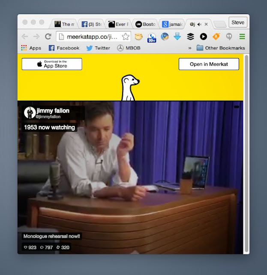Click jimmy fallon's profile avatar
The height and width of the screenshot is (275, 267).
(30, 113)
